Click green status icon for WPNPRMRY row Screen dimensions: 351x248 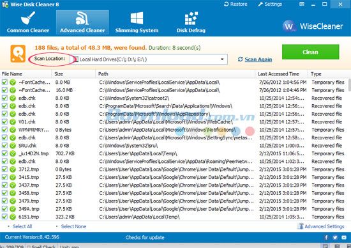pos(13,130)
